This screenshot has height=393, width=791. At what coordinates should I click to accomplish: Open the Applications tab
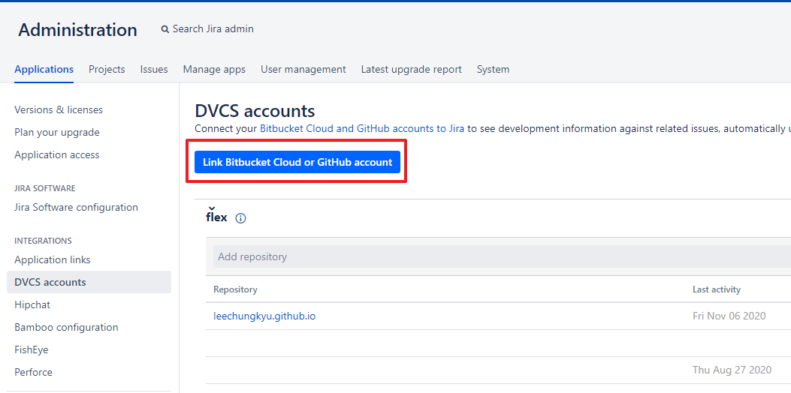[x=44, y=70]
